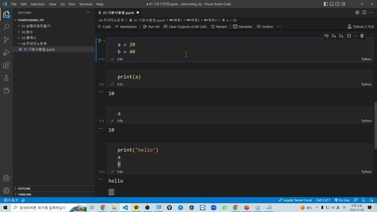Click the editor vertical scrollbar
The image size is (377, 212).
coord(375,125)
